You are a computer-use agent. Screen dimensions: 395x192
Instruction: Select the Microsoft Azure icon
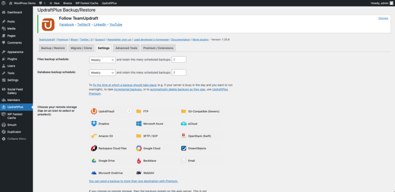pyautogui.click(x=139, y=124)
